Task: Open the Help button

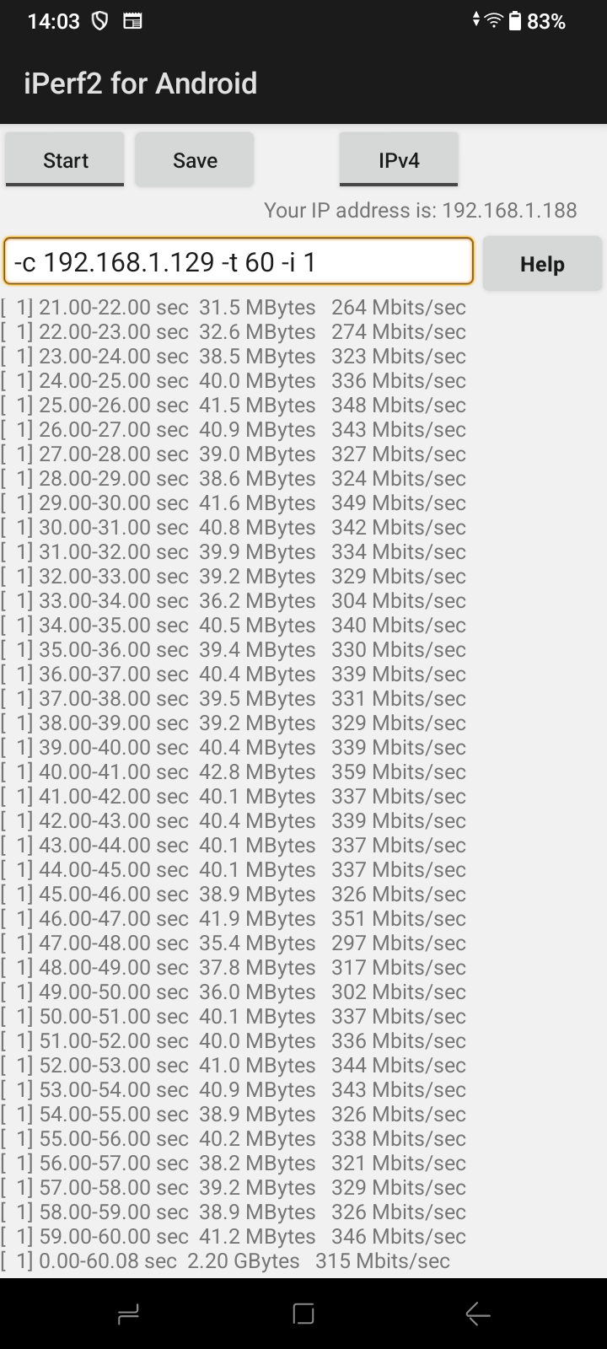Action: [542, 264]
